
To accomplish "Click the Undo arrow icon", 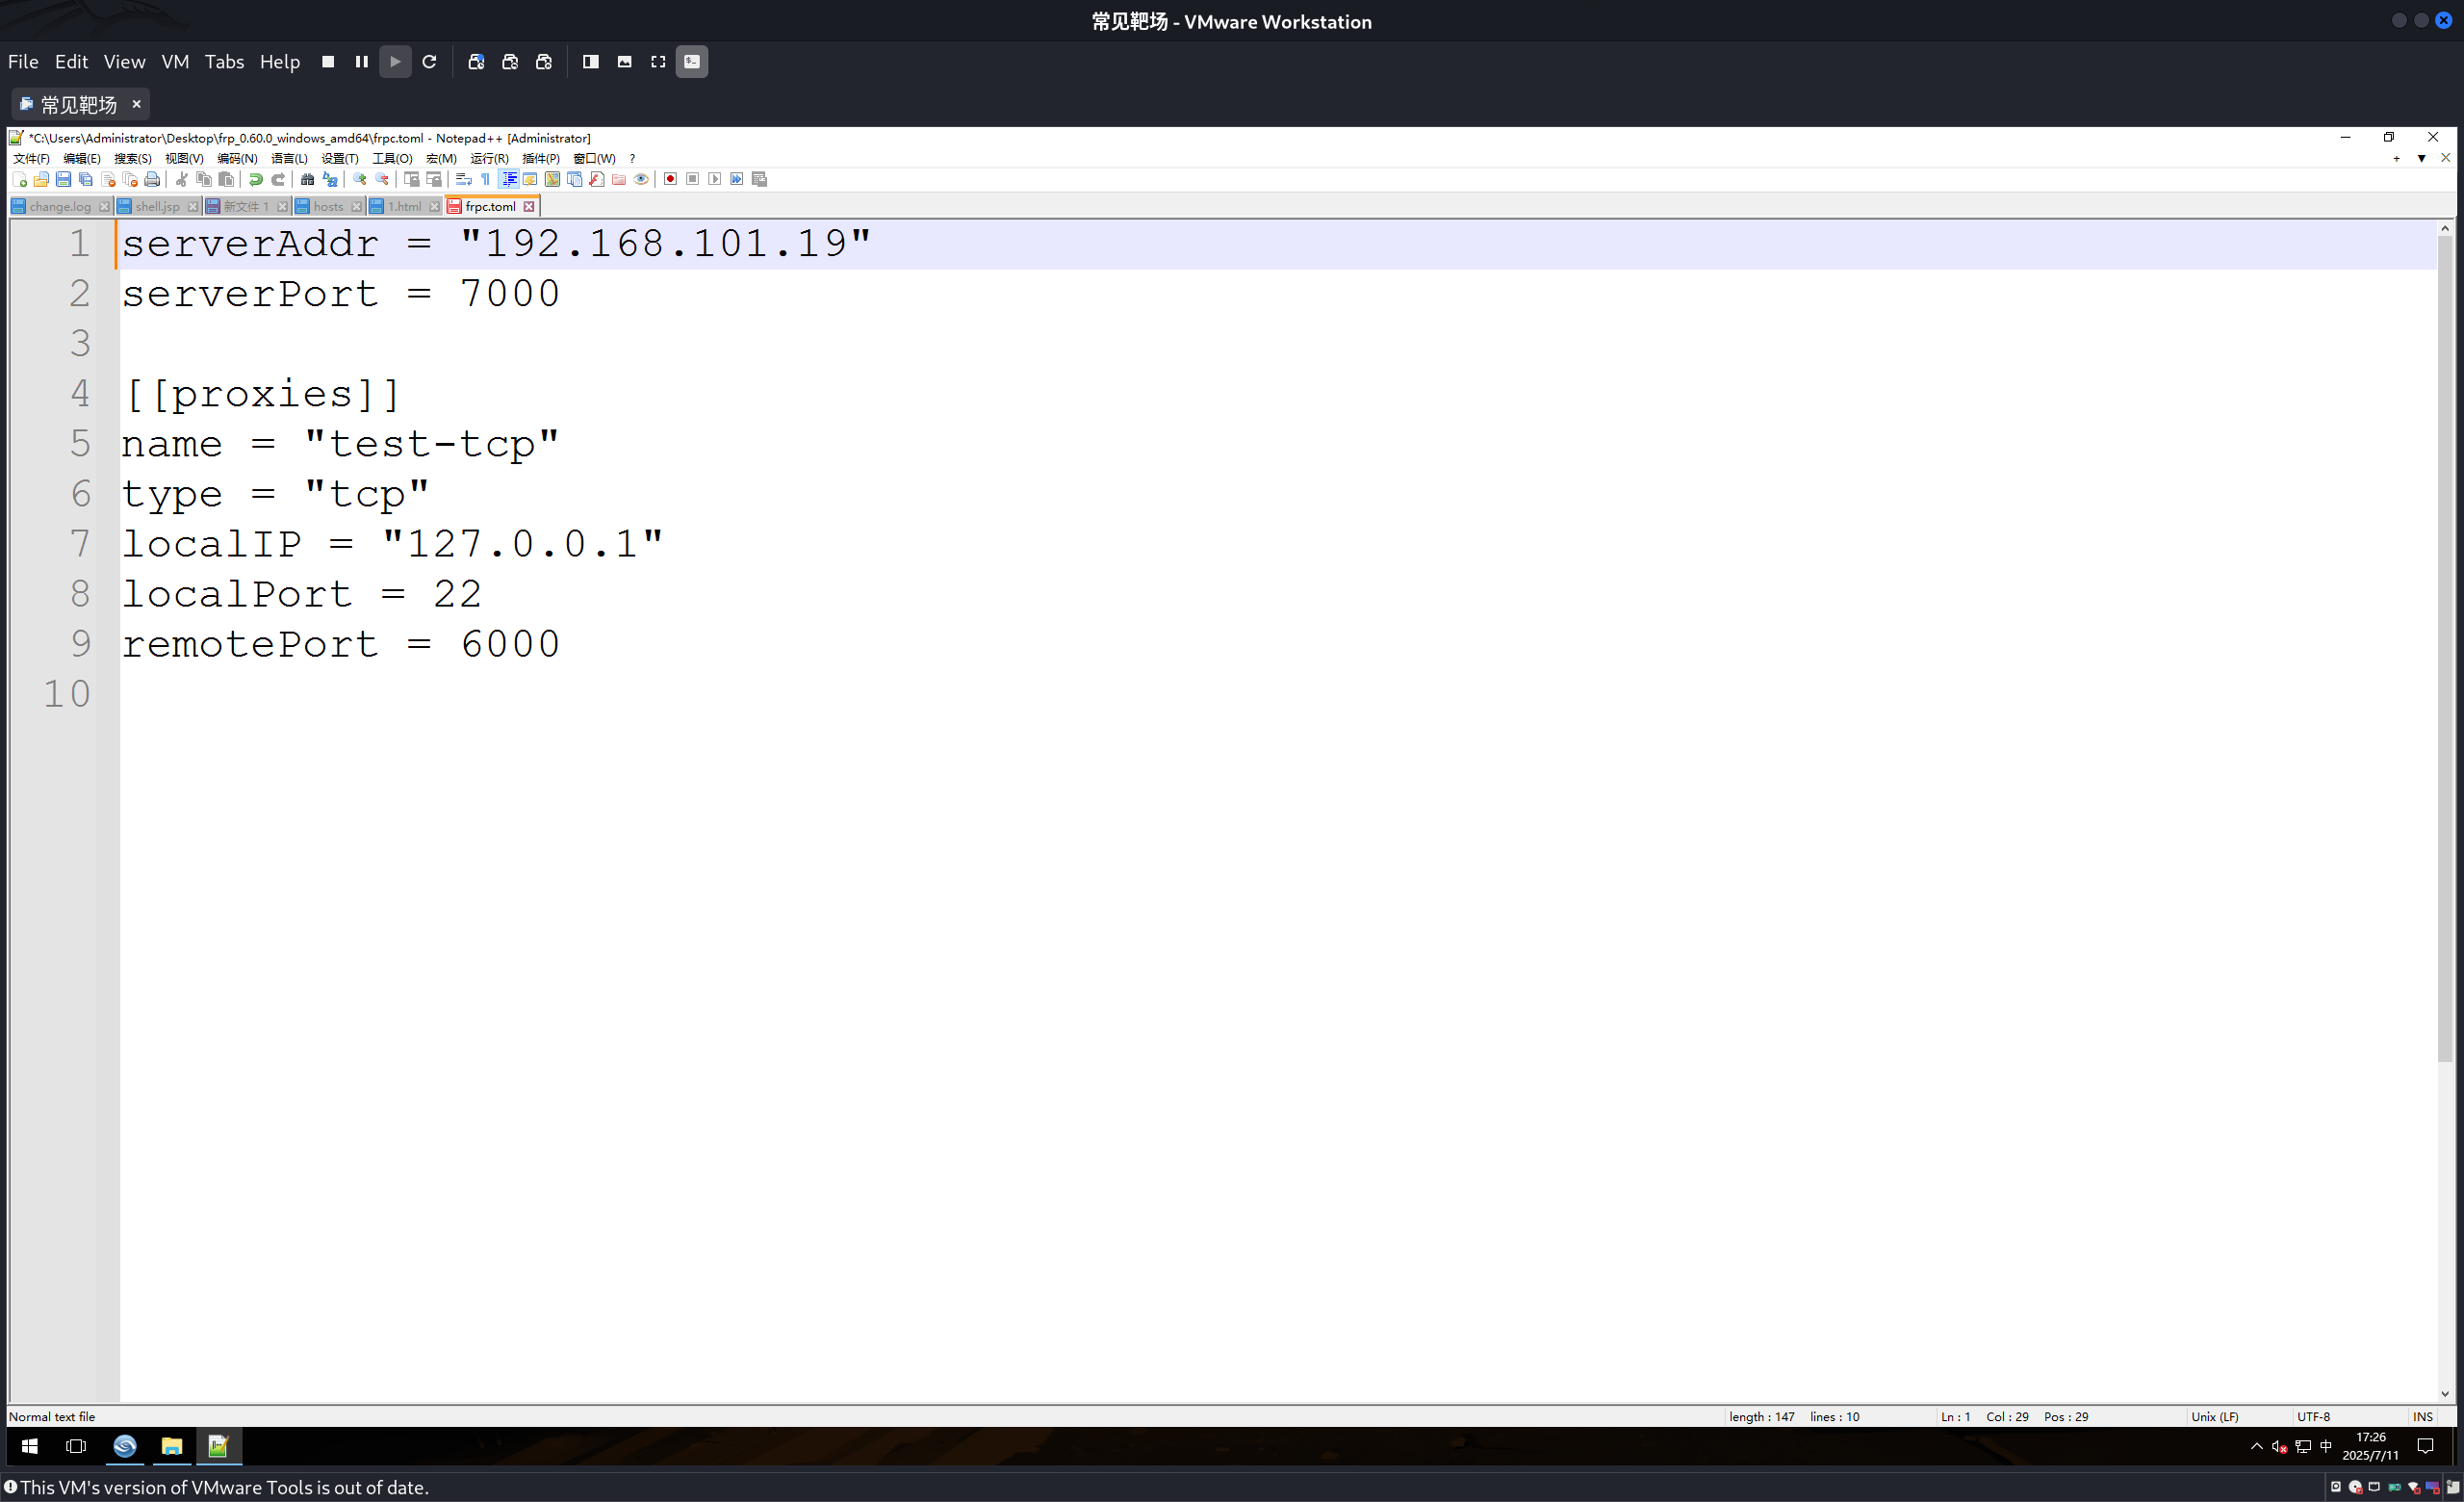I will (256, 179).
